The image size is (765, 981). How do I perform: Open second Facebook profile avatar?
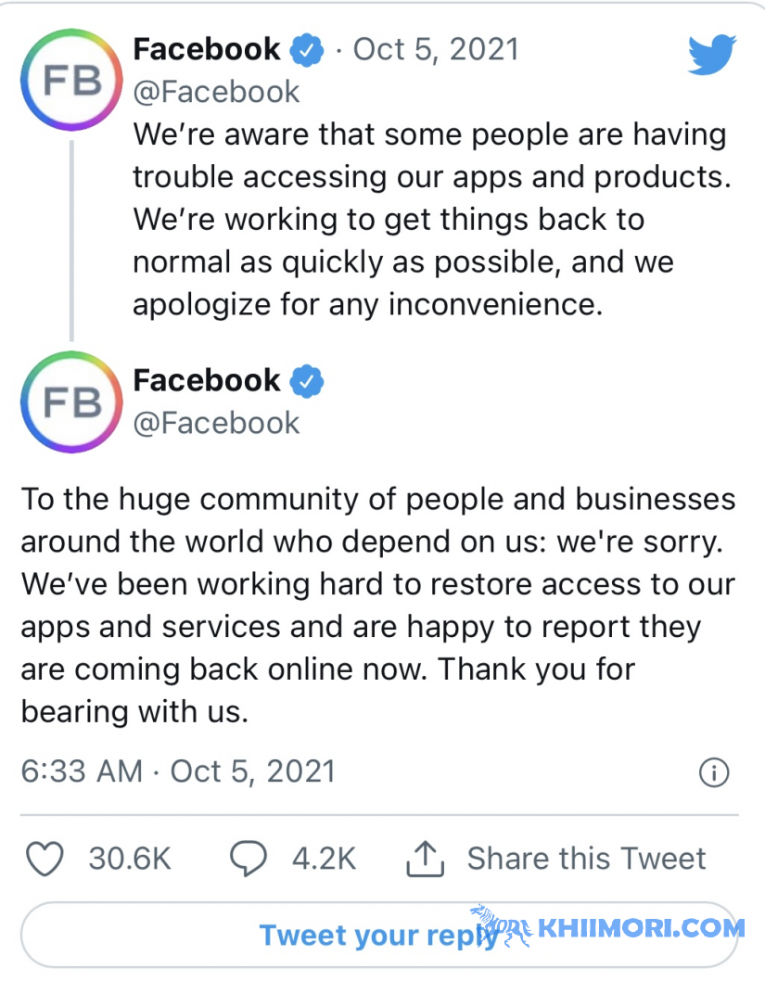pos(71,401)
